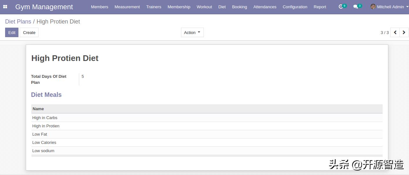This screenshot has height=175, width=409.
Task: Navigate back to Diet Plans breadcrumb
Action: coord(18,22)
